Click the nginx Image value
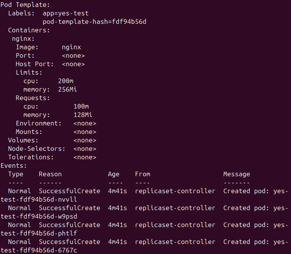Screen dimensions: 291x254 tap(72, 47)
